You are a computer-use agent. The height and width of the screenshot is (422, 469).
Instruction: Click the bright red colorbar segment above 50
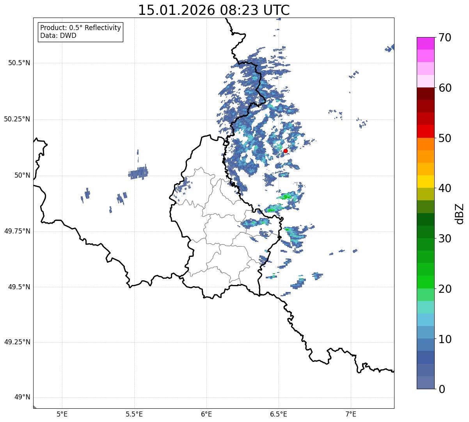[425, 132]
